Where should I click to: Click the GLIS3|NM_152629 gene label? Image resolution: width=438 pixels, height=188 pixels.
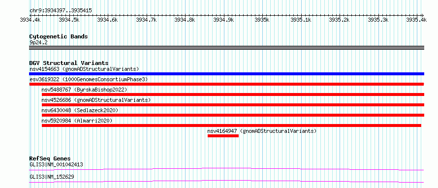(52, 177)
